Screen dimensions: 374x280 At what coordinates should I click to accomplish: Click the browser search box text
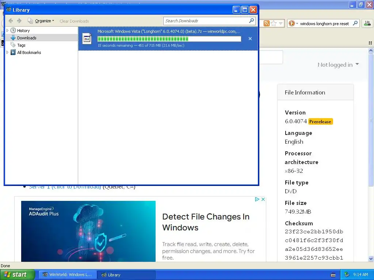tap(324, 24)
